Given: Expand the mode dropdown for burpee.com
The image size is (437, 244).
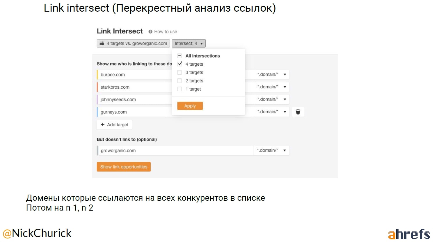Looking at the screenshot, I should coord(271,75).
